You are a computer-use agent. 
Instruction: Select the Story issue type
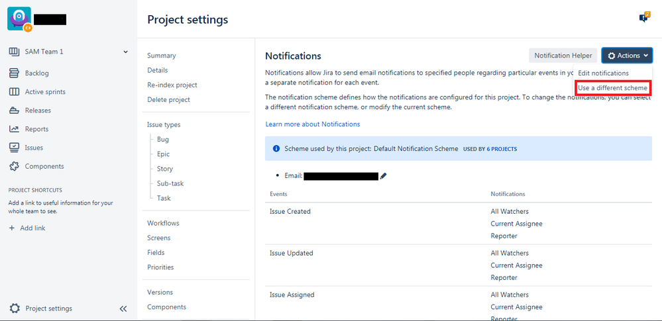pos(164,169)
